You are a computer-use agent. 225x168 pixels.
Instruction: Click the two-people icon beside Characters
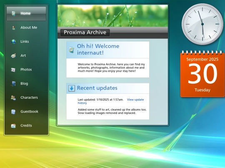pos(13,97)
